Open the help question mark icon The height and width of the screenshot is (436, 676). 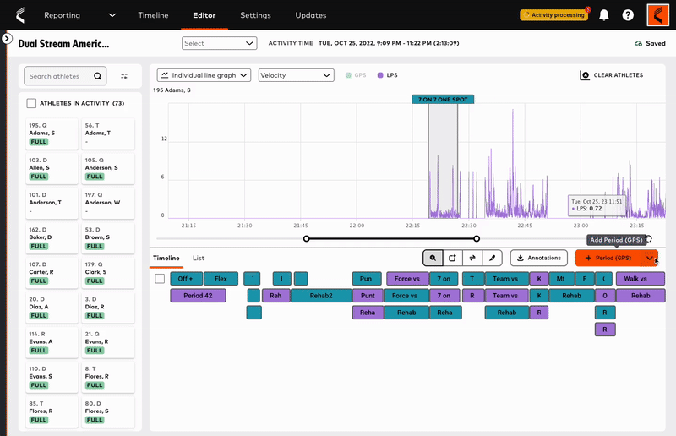pyautogui.click(x=628, y=15)
